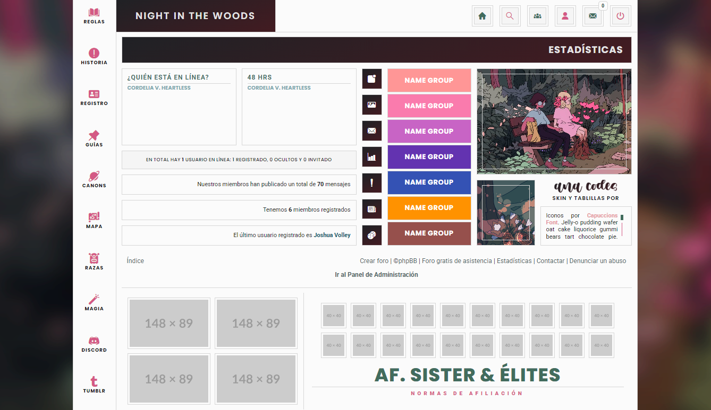
Task: Select the brown NAME GROUP button
Action: click(x=429, y=233)
